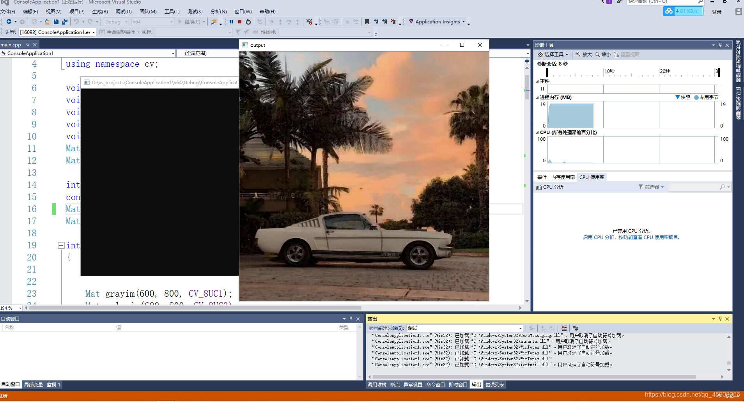Image resolution: width=744 pixels, height=402 pixels.
Task: Pin the 诊断工具 panel
Action: point(720,45)
